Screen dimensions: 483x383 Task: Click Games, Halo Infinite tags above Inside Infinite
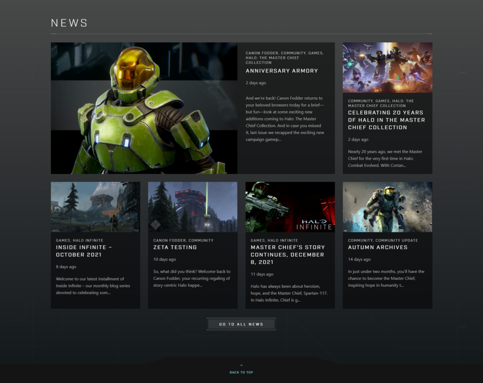pos(79,240)
